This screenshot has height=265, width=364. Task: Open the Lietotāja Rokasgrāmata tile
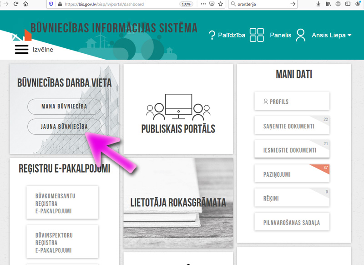coord(178,203)
